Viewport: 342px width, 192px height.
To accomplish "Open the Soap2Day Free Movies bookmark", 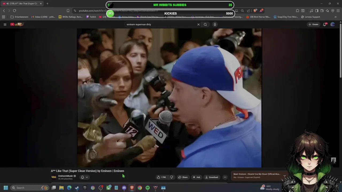I will click(x=286, y=17).
